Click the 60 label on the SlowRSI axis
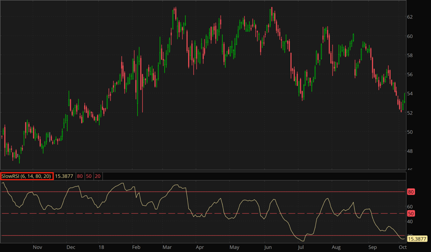 [x=410, y=207]
